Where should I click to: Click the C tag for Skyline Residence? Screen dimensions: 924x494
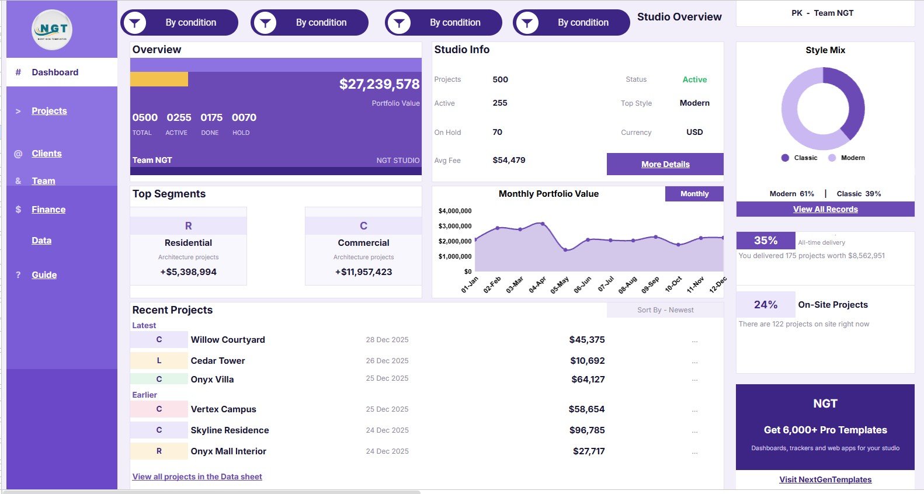(x=159, y=430)
